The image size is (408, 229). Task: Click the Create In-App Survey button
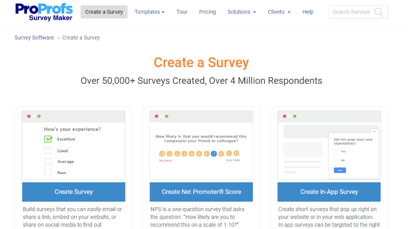pyautogui.click(x=329, y=192)
